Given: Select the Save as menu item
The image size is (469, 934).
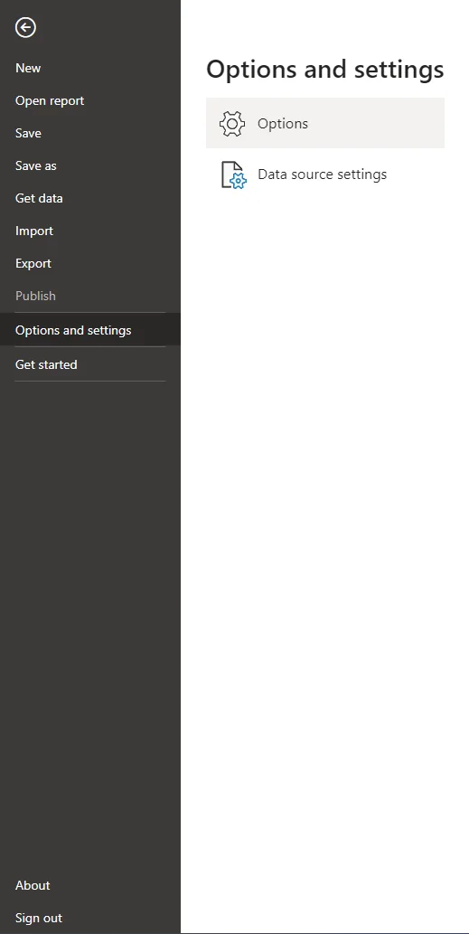Looking at the screenshot, I should [x=36, y=165].
